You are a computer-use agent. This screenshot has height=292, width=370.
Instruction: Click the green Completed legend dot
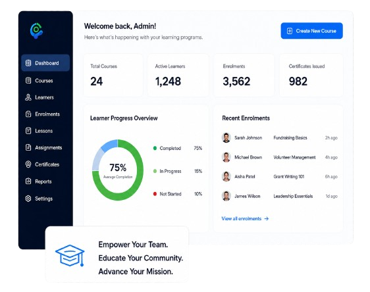155,148
